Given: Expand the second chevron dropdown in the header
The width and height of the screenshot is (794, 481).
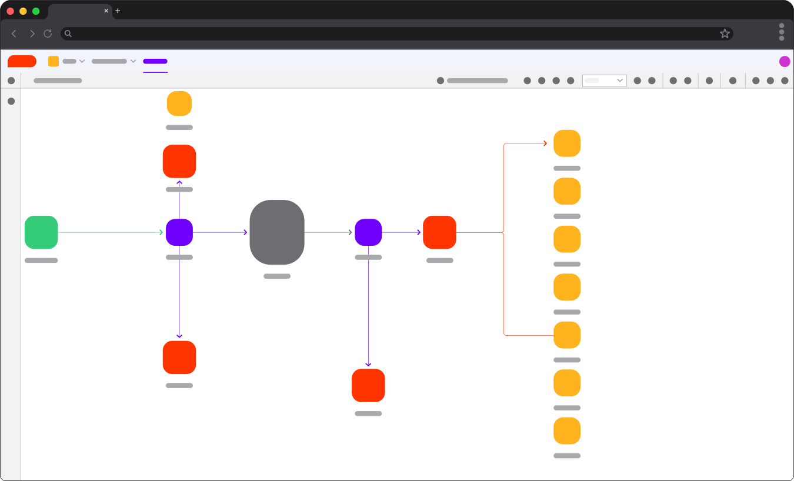Looking at the screenshot, I should click(x=133, y=61).
